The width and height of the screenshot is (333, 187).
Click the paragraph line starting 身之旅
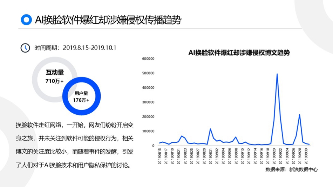[75, 138]
